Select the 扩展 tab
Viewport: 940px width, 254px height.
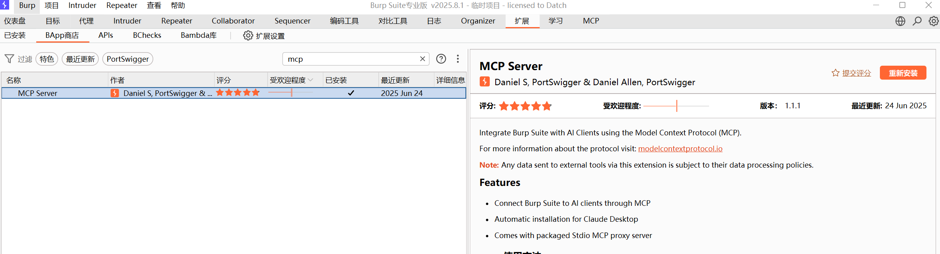click(x=522, y=21)
